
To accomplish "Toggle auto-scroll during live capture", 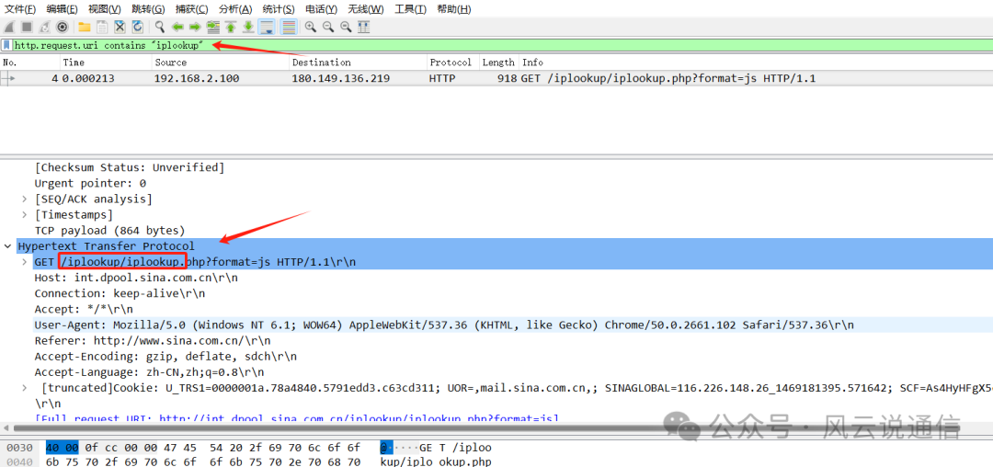I will click(266, 27).
